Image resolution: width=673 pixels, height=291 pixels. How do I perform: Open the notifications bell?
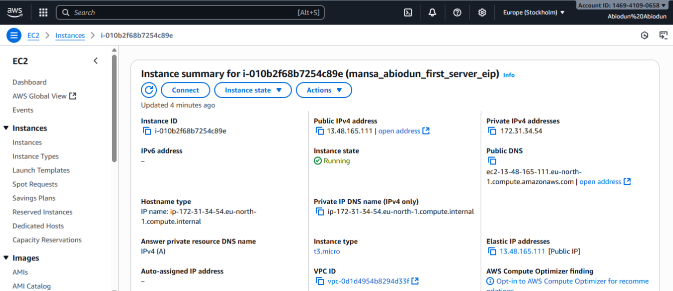[432, 12]
